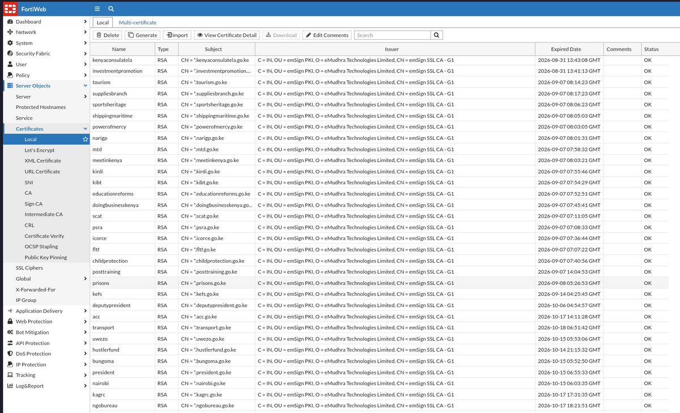This screenshot has width=680, height=413.
Task: Switch to the Multi-certificate tab
Action: pos(138,23)
